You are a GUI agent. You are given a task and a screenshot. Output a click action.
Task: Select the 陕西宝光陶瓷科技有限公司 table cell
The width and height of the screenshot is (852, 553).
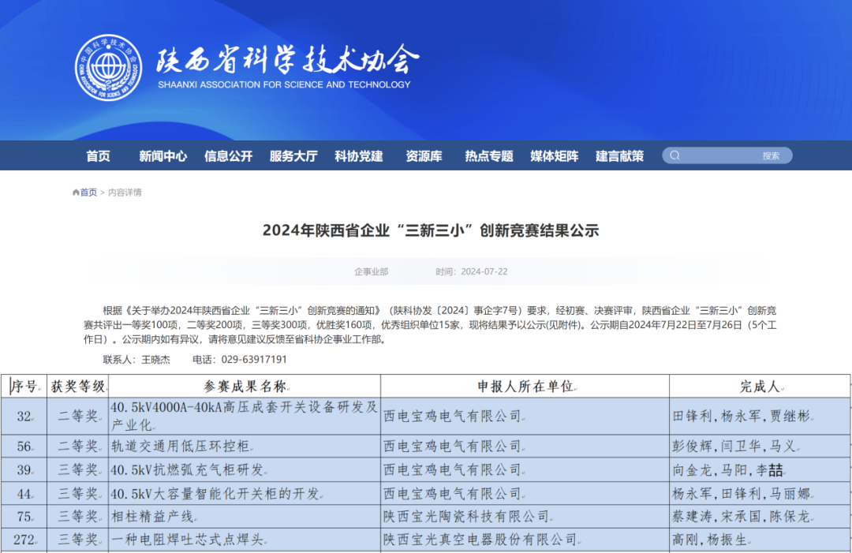click(x=467, y=517)
